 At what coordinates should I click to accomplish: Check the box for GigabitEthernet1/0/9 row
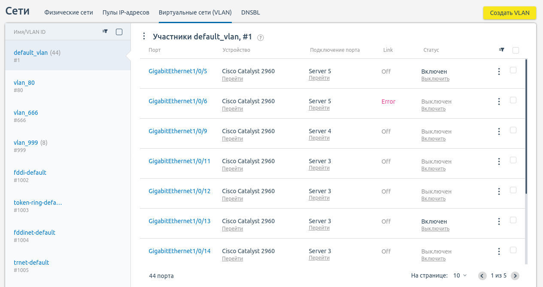pos(513,130)
